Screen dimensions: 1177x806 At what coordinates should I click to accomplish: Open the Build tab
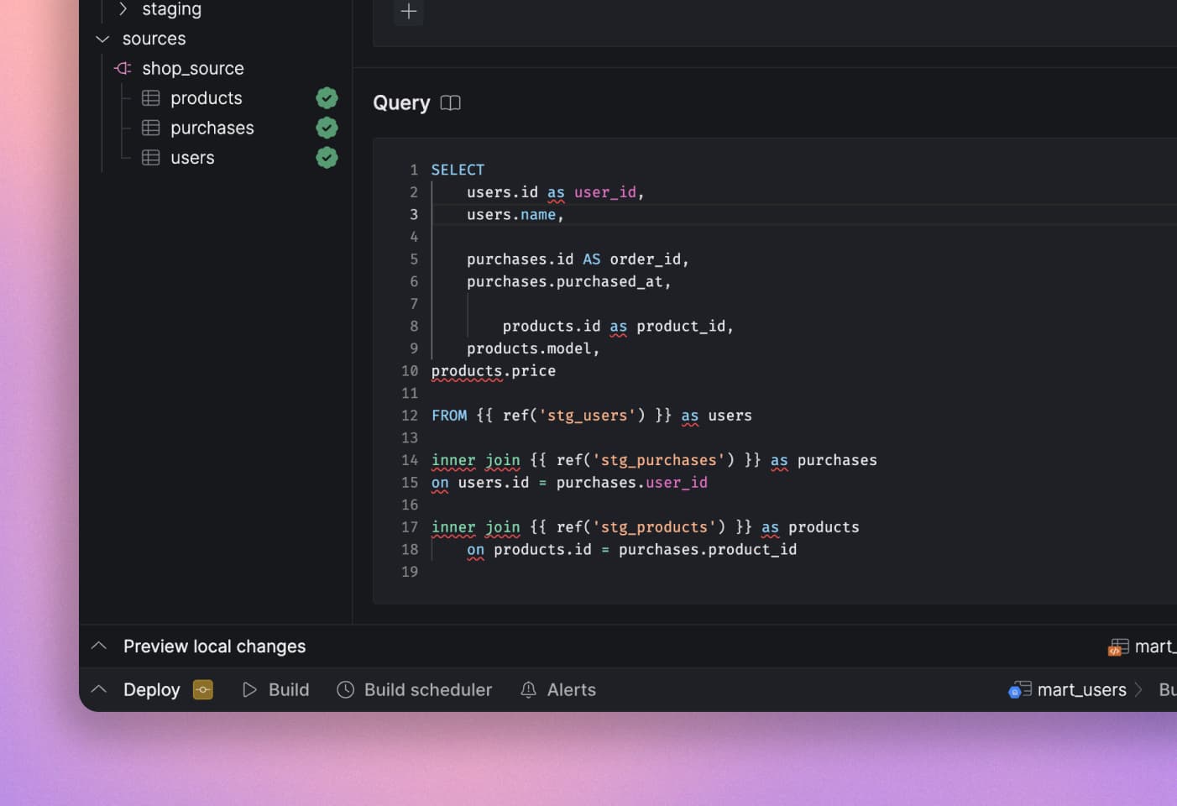point(289,690)
